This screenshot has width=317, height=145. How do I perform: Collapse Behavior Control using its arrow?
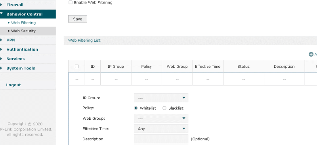pos(2,14)
